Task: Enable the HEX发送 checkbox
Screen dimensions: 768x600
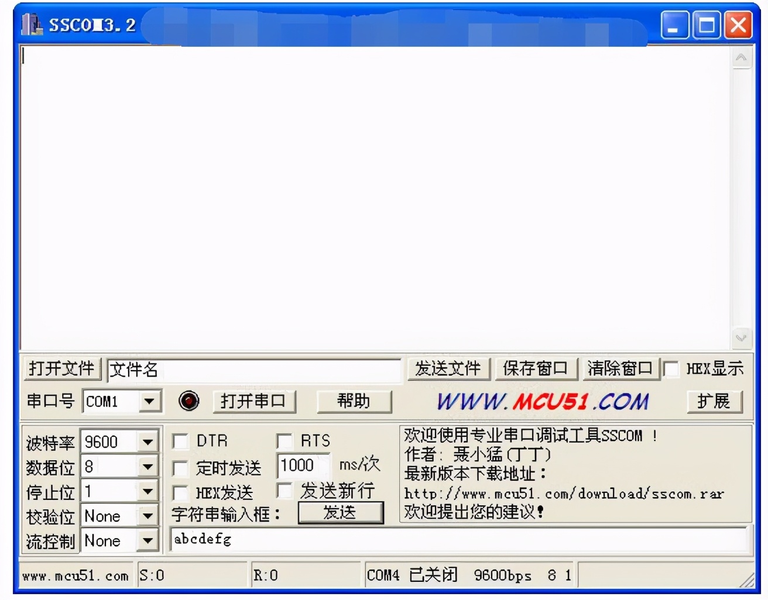Action: (x=180, y=493)
